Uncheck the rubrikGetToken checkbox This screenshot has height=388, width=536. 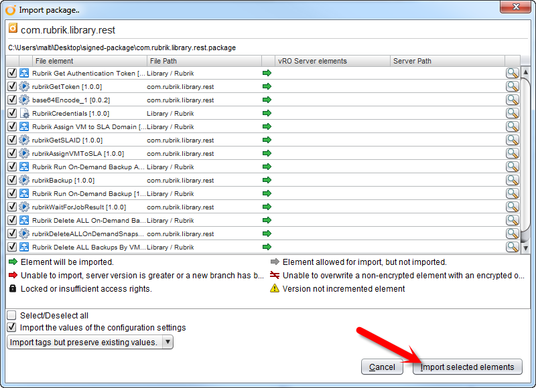(12, 86)
